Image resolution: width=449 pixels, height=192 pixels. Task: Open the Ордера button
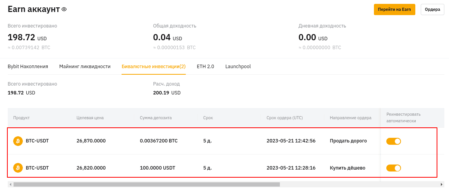[x=432, y=9]
